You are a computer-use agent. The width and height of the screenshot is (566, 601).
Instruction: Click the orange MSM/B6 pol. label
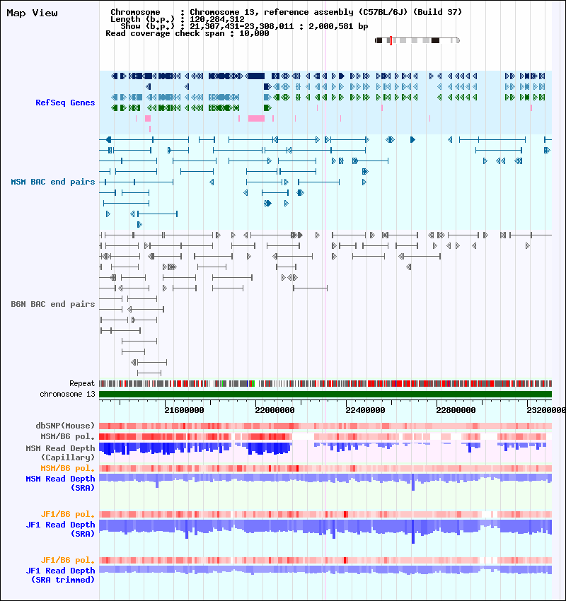click(x=67, y=468)
